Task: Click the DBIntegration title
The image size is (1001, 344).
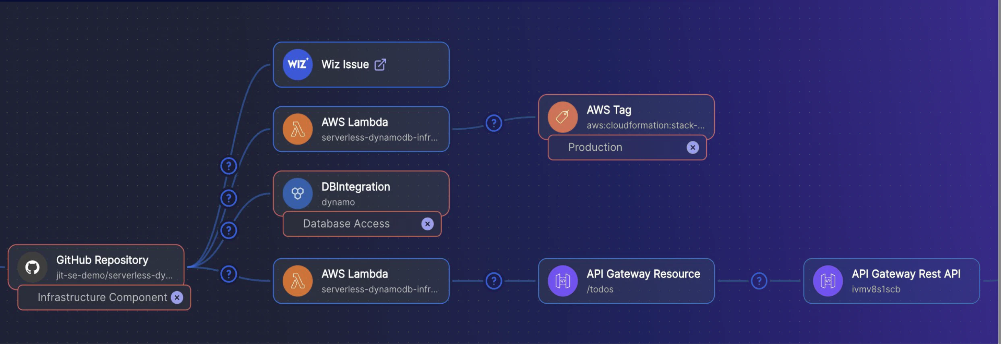Action: point(356,187)
